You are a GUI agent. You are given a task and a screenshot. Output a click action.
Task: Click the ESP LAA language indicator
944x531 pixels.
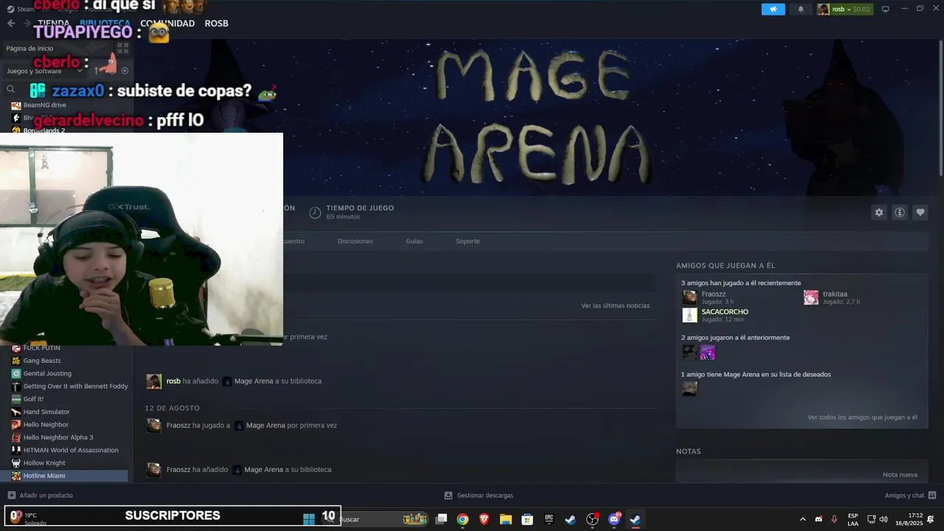pos(853,519)
